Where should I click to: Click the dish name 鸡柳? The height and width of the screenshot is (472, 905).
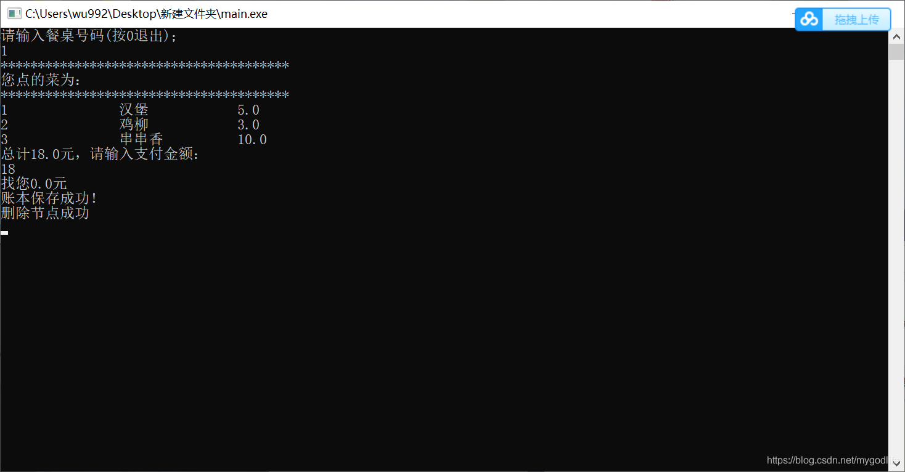(x=134, y=124)
